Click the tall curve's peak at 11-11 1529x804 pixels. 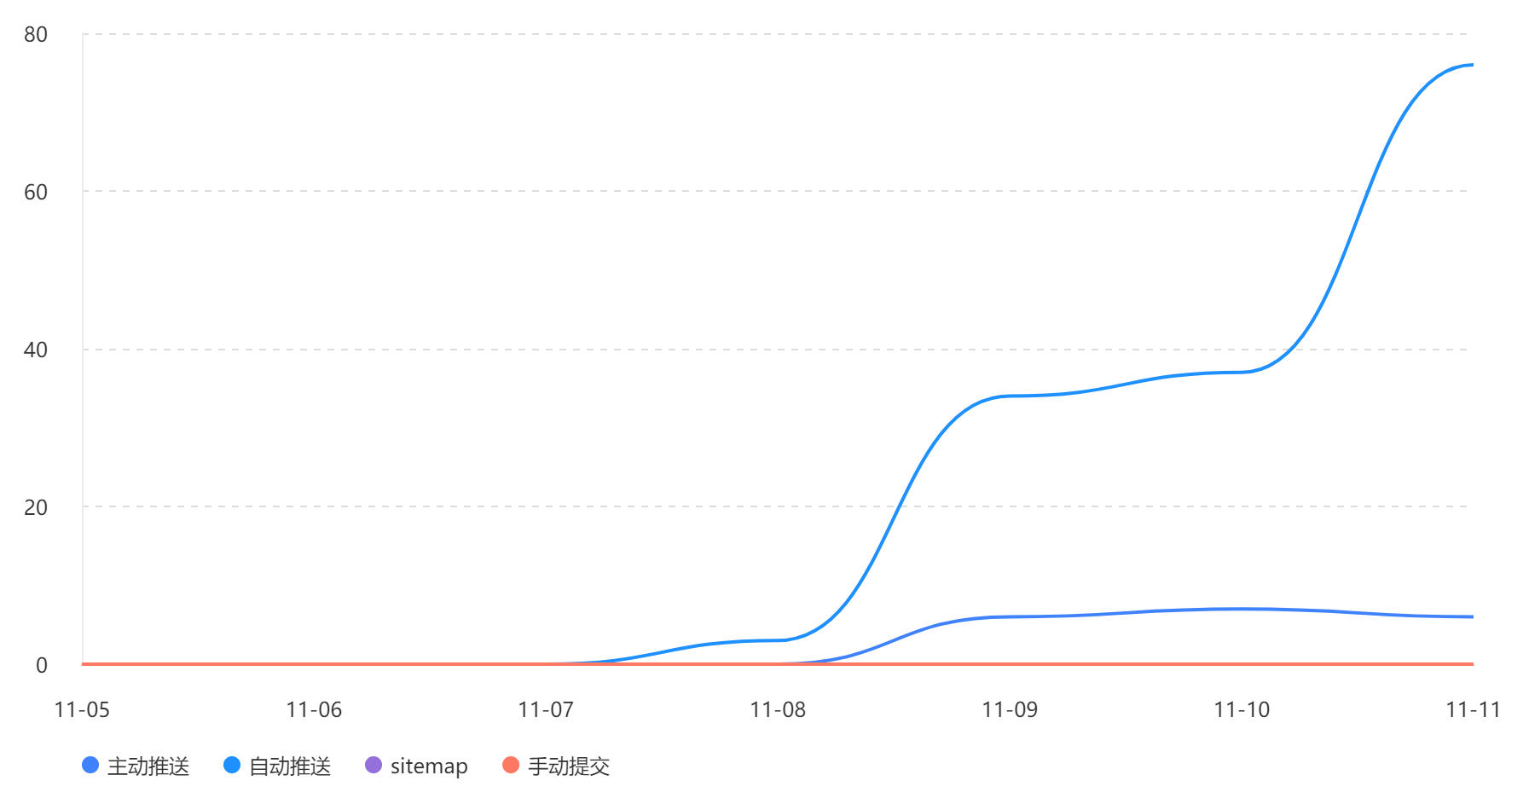[x=1471, y=65]
